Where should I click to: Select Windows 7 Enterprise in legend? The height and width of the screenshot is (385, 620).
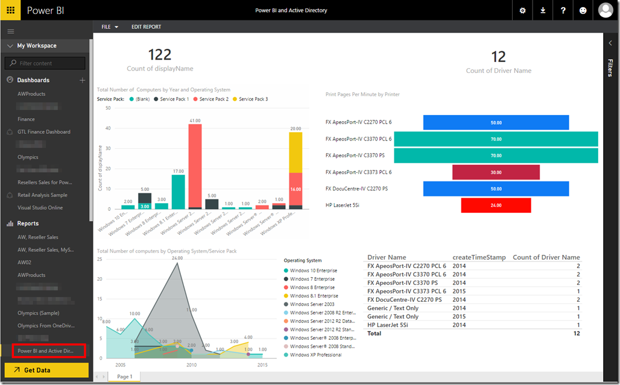pos(309,279)
